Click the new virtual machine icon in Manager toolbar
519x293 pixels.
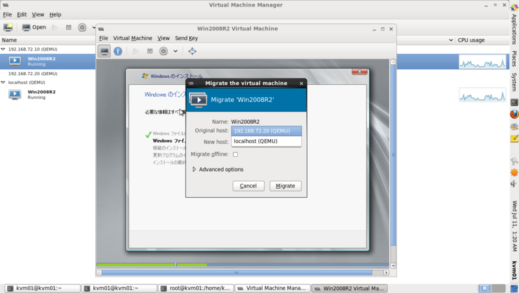pyautogui.click(x=8, y=27)
